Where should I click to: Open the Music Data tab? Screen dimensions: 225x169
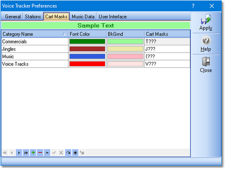click(83, 17)
